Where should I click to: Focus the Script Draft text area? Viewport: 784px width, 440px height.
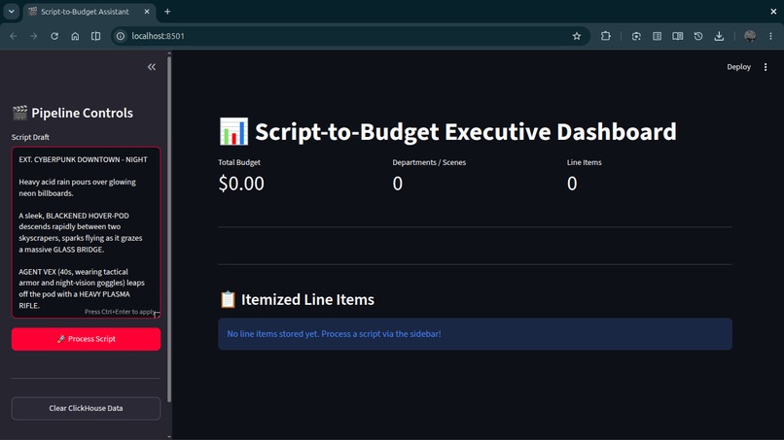click(x=86, y=232)
